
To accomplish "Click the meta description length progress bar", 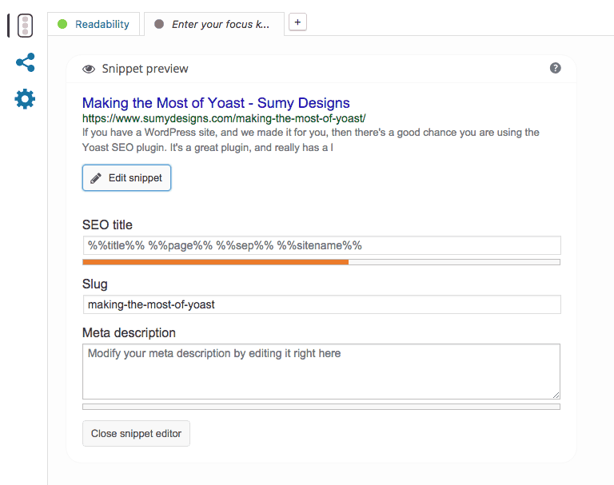I will [x=321, y=407].
